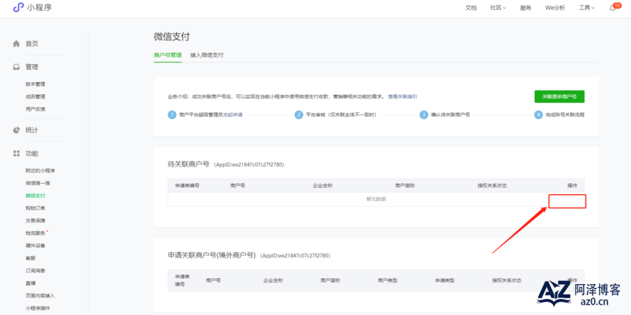Screen dimensions: 631x315
Task: Click the 首页 home icon
Action: (16, 44)
